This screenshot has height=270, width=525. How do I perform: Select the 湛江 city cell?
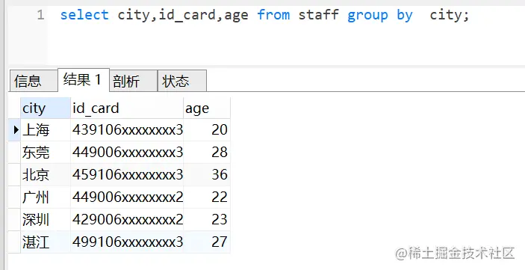click(46, 242)
